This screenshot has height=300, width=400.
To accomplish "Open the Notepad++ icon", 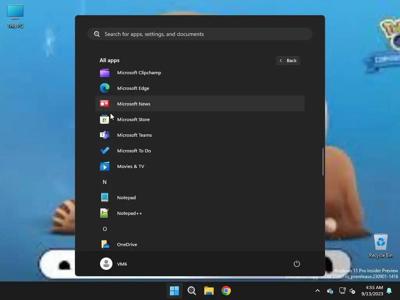I will pyautogui.click(x=105, y=213).
